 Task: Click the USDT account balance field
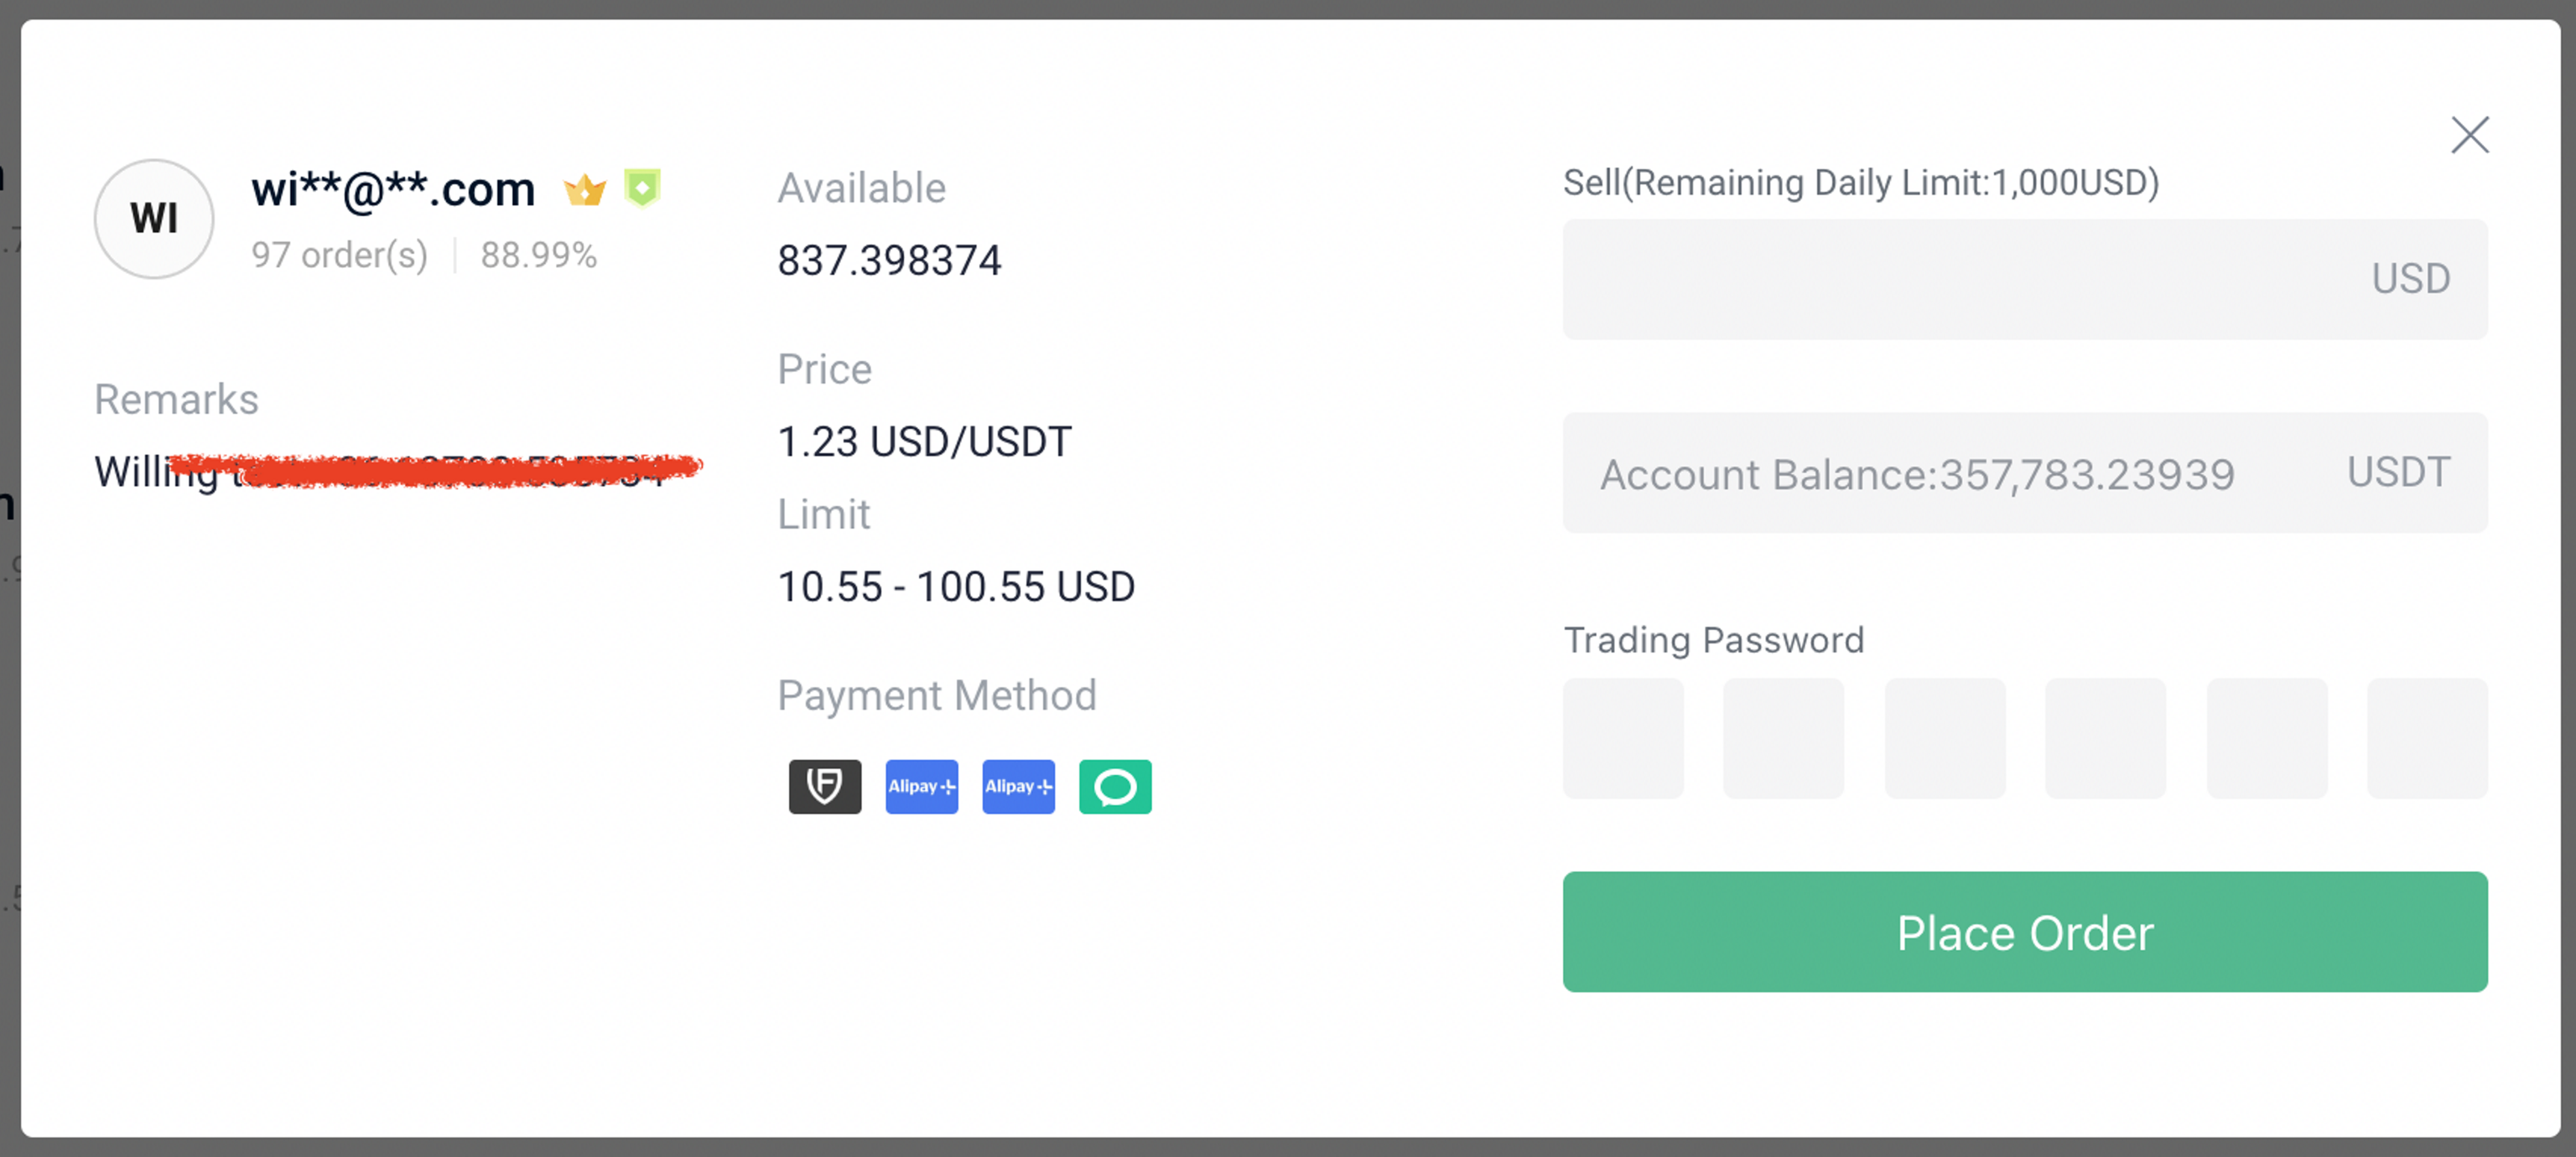click(2025, 473)
